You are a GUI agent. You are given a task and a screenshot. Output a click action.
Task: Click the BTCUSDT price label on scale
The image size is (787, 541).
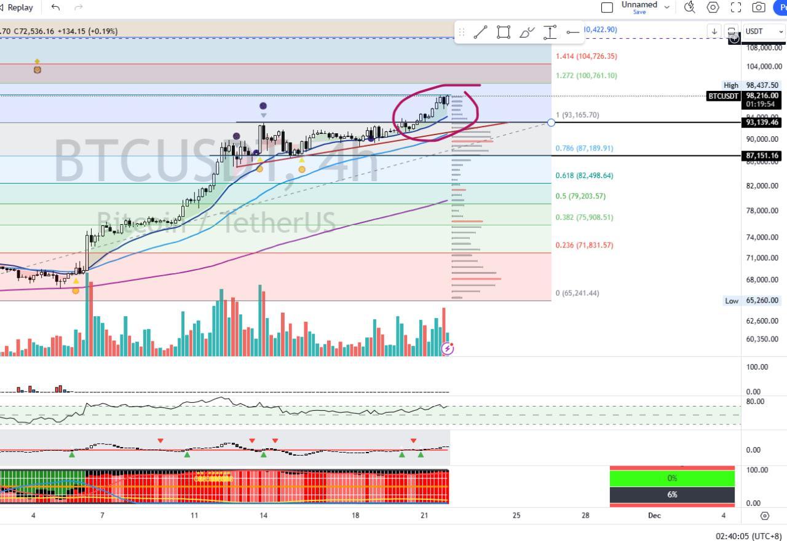[x=723, y=96]
